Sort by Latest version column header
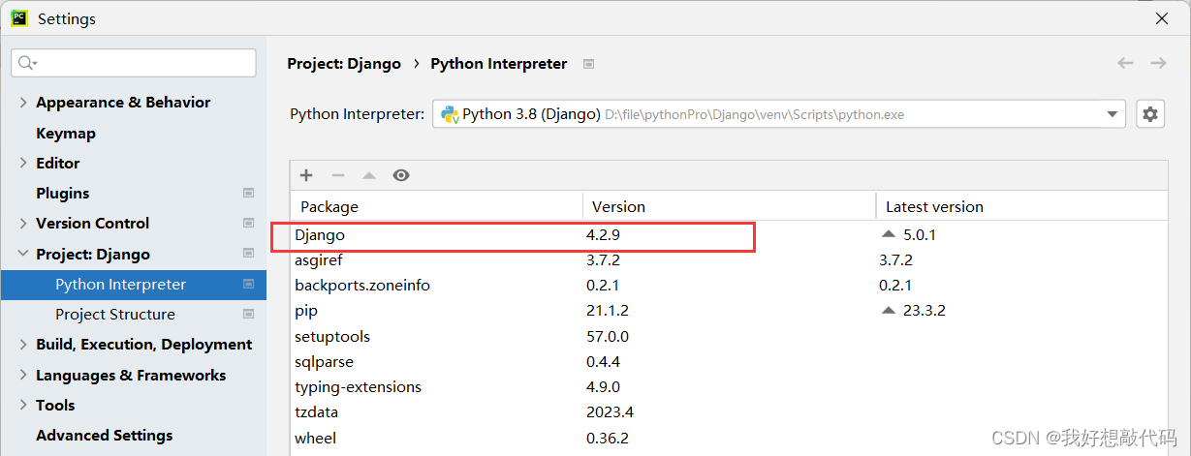This screenshot has height=456, width=1191. (x=1022, y=206)
